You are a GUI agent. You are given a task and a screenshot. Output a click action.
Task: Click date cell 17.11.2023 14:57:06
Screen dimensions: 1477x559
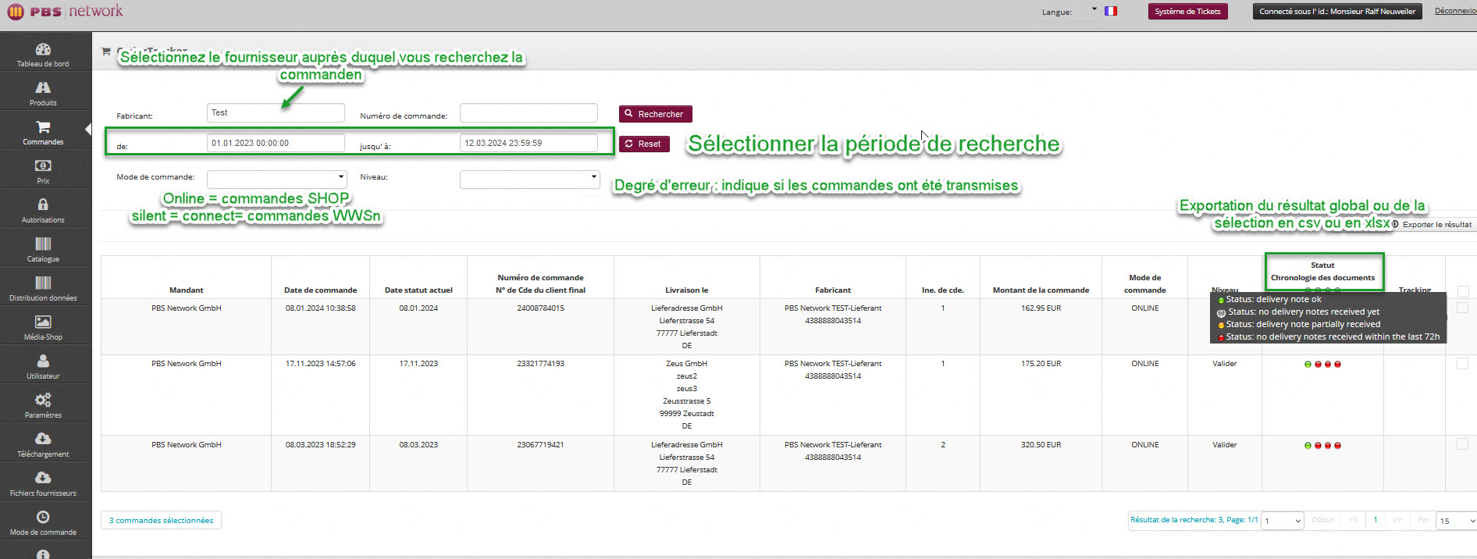tap(320, 364)
